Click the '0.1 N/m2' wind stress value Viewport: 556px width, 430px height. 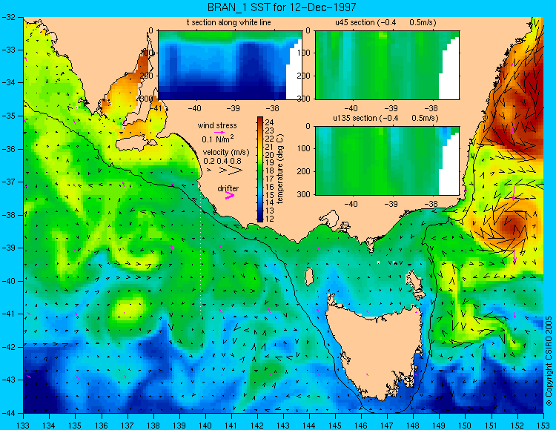pyautogui.click(x=218, y=139)
